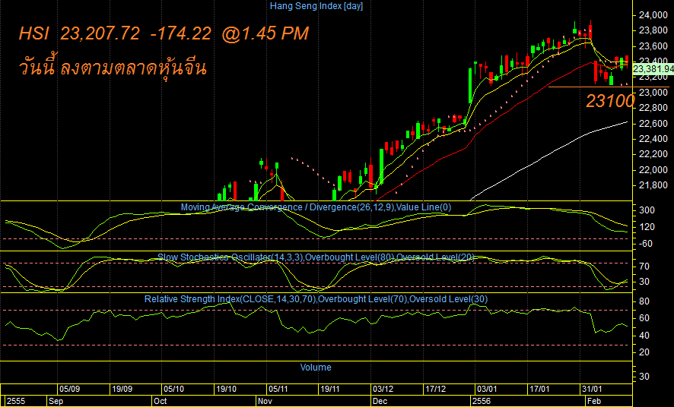Click the RSI 80 scale label
The width and height of the screenshot is (674, 407).
pos(644,302)
